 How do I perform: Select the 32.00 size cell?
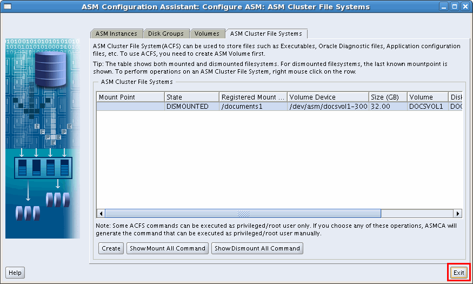[388, 106]
